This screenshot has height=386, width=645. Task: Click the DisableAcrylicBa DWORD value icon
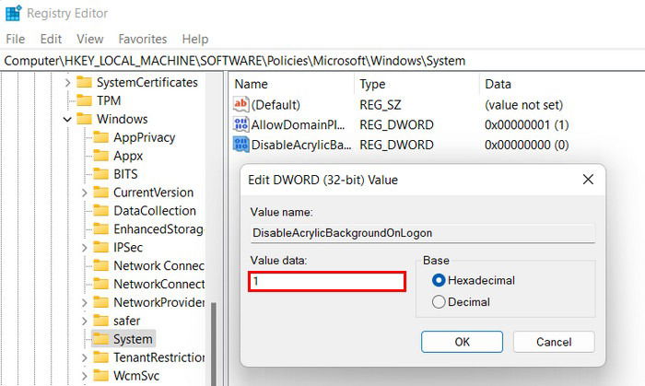click(x=240, y=145)
